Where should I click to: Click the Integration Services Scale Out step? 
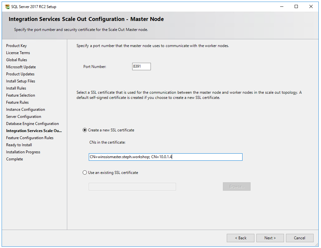point(34,130)
